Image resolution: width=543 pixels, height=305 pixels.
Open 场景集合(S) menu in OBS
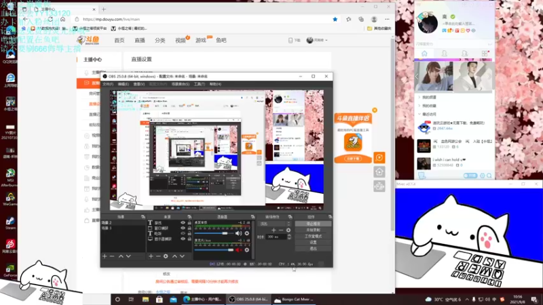(181, 84)
